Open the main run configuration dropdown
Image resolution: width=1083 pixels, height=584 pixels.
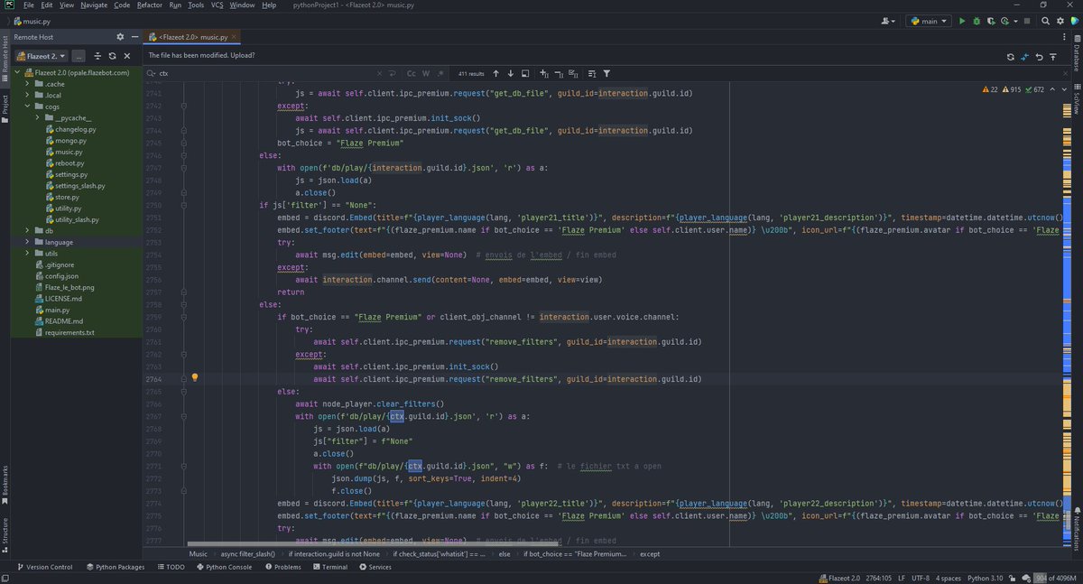click(x=928, y=21)
